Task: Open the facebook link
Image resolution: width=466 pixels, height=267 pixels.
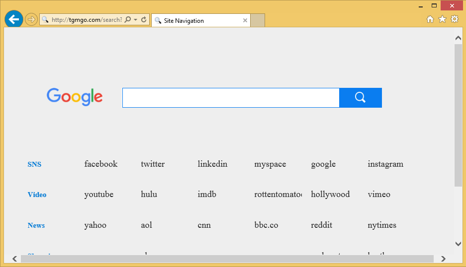Action: pos(101,164)
